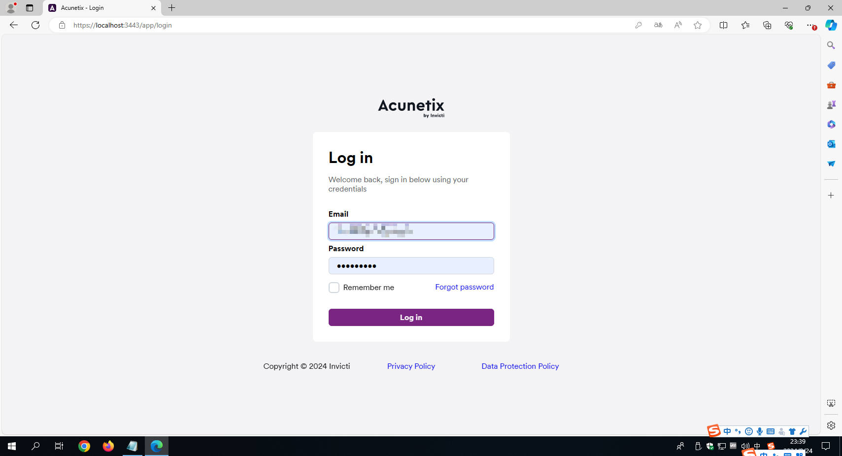This screenshot has height=456, width=842.
Task: Open Sogou soft keyboard icon
Action: click(771, 431)
